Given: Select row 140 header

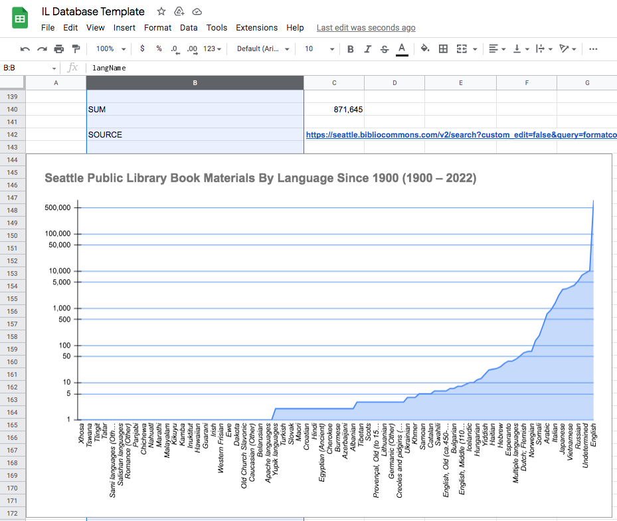Looking at the screenshot, I should pos(12,110).
